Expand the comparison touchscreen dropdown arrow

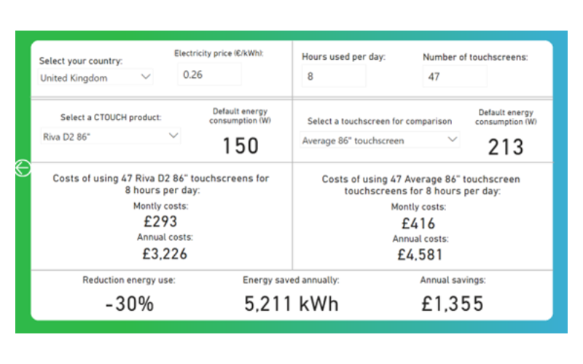(452, 139)
